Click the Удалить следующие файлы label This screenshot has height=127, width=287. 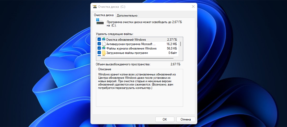[x=114, y=34]
